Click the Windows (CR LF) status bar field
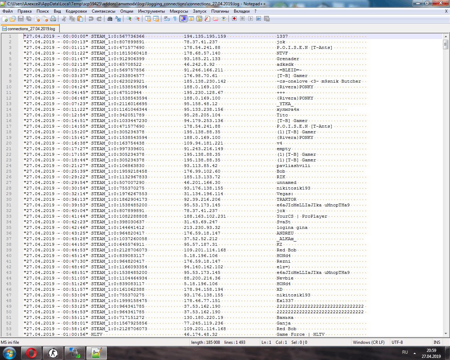This screenshot has width=450, height=360. [368, 342]
